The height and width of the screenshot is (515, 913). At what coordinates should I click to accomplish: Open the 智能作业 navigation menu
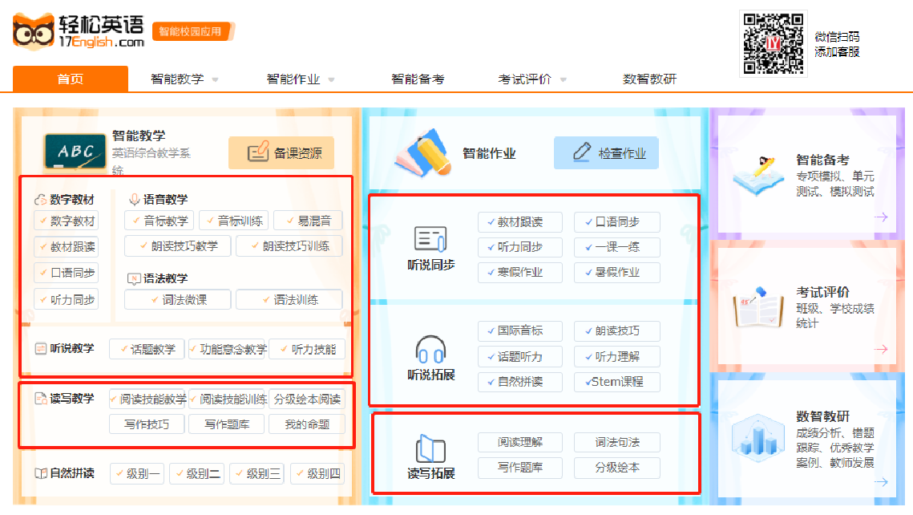pos(293,79)
